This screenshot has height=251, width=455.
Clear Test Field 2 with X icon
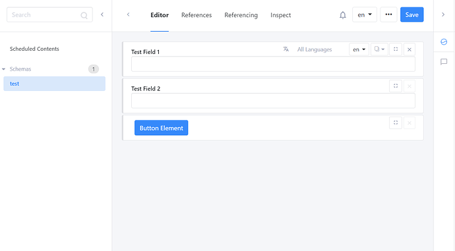point(409,86)
